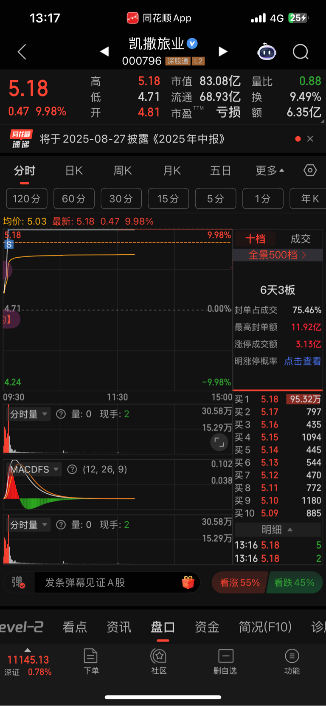This screenshot has width=326, height=706.
Task: Choose the 1分 period button
Action: point(262,199)
